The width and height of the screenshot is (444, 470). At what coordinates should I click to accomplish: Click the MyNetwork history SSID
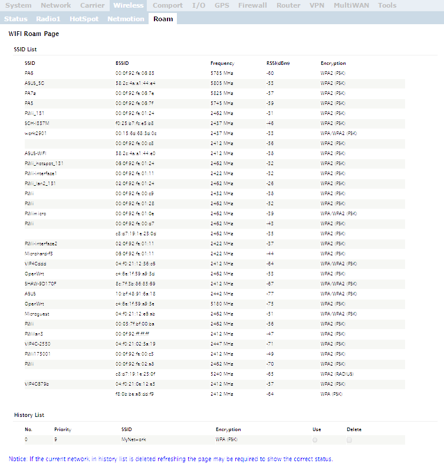coord(134,439)
